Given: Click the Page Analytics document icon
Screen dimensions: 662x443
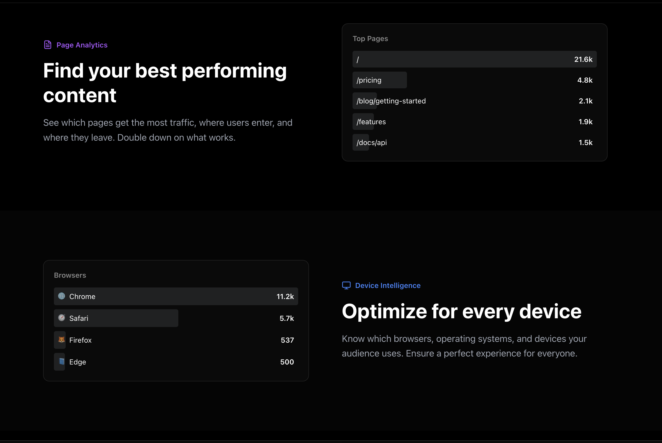Looking at the screenshot, I should (48, 45).
